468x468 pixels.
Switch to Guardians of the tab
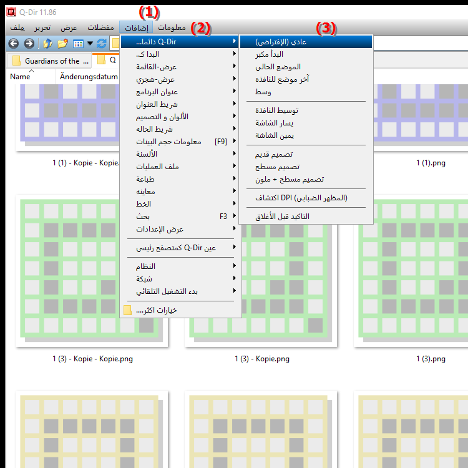tap(49, 61)
